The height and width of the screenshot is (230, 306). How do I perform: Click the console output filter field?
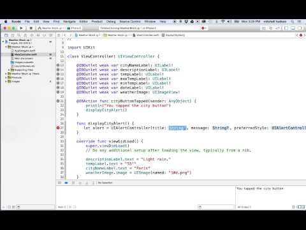(x=216, y=207)
